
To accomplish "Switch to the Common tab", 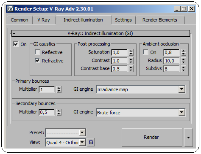I will [20, 20].
